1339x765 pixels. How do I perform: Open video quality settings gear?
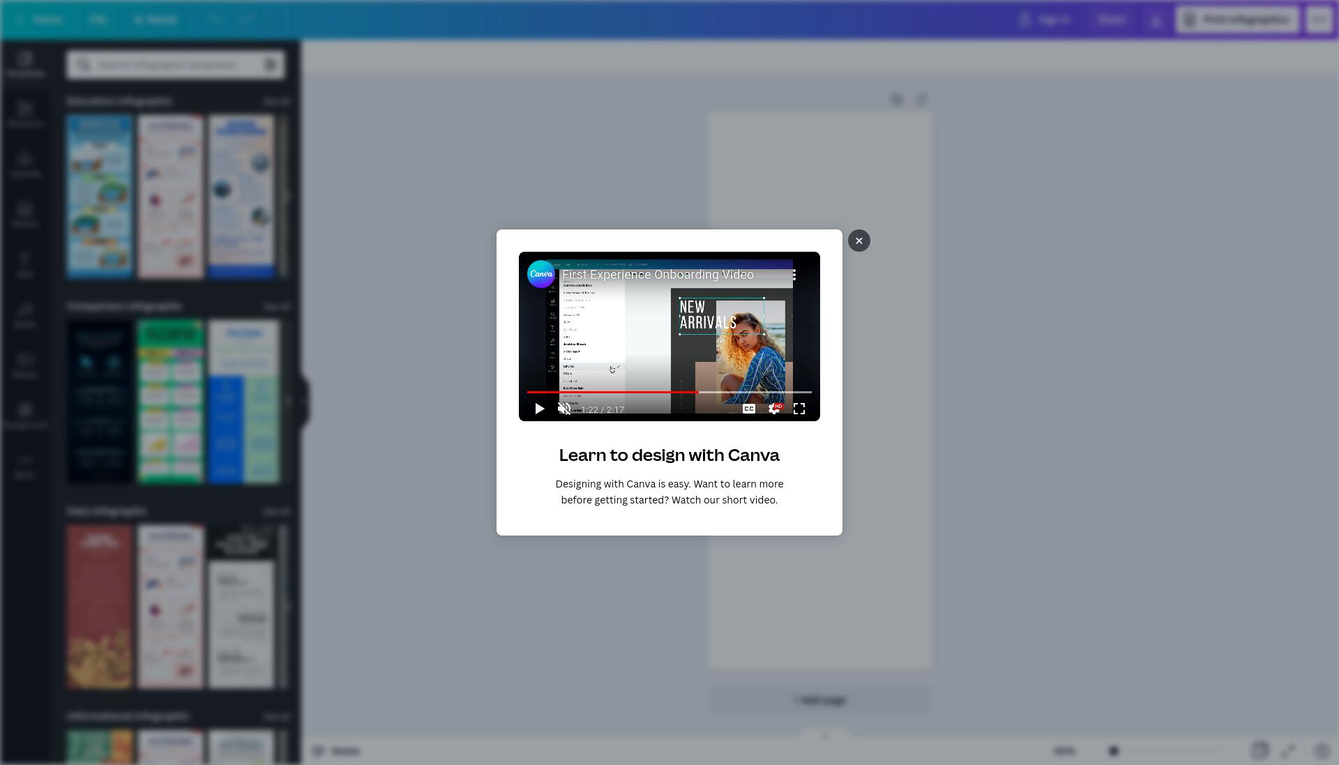click(x=774, y=409)
